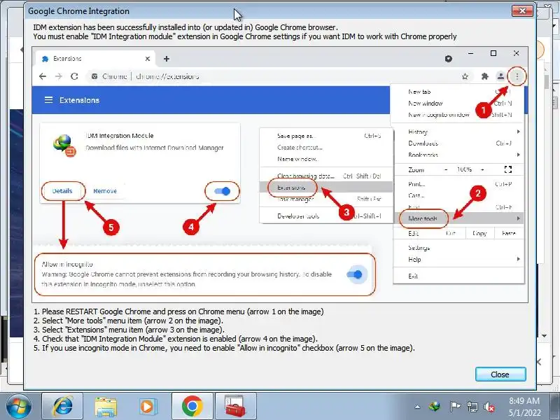This screenshot has height=420, width=560.
Task: Click Cut in the Edit row
Action: [451, 233]
